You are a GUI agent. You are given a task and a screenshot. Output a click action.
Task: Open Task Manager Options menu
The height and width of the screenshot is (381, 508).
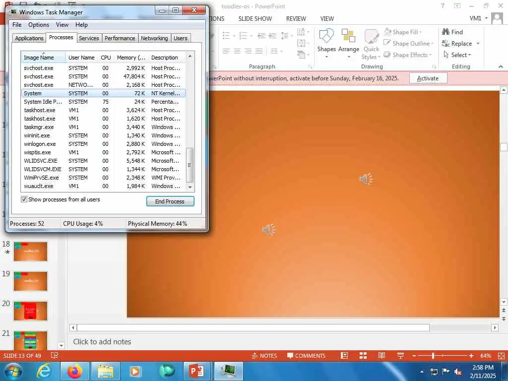pyautogui.click(x=39, y=25)
